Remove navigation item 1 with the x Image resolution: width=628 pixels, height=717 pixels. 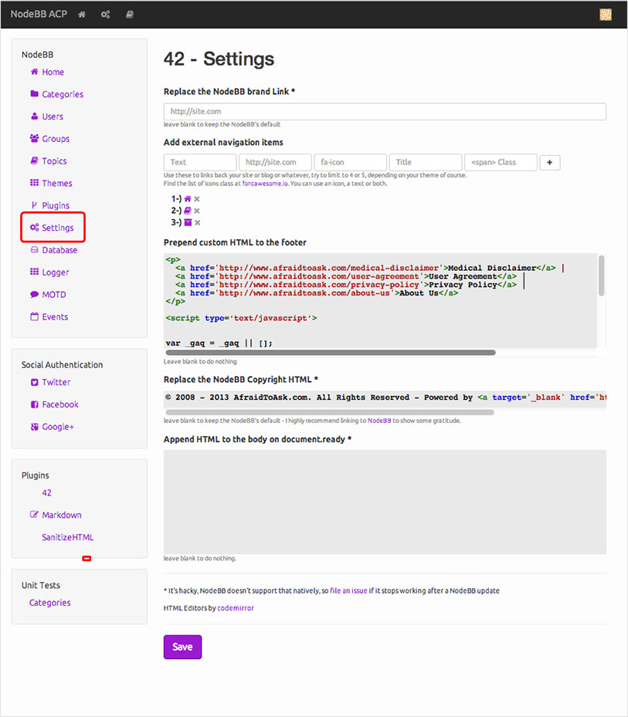(x=197, y=199)
